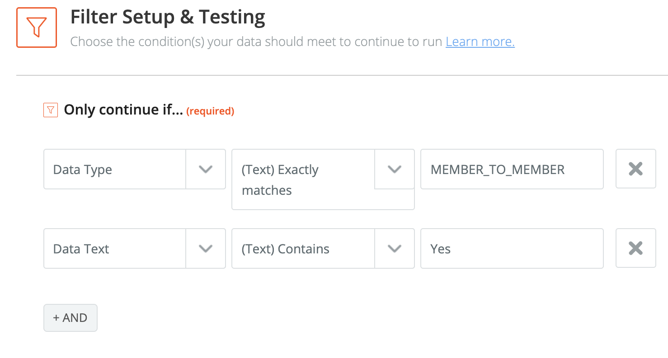Select the Data Text field selector
Screen dimensions: 668x358
pyautogui.click(x=115, y=248)
